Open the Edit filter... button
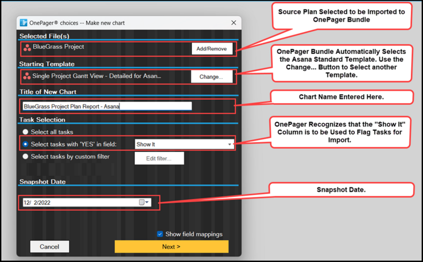The image size is (423, 262). 159,158
